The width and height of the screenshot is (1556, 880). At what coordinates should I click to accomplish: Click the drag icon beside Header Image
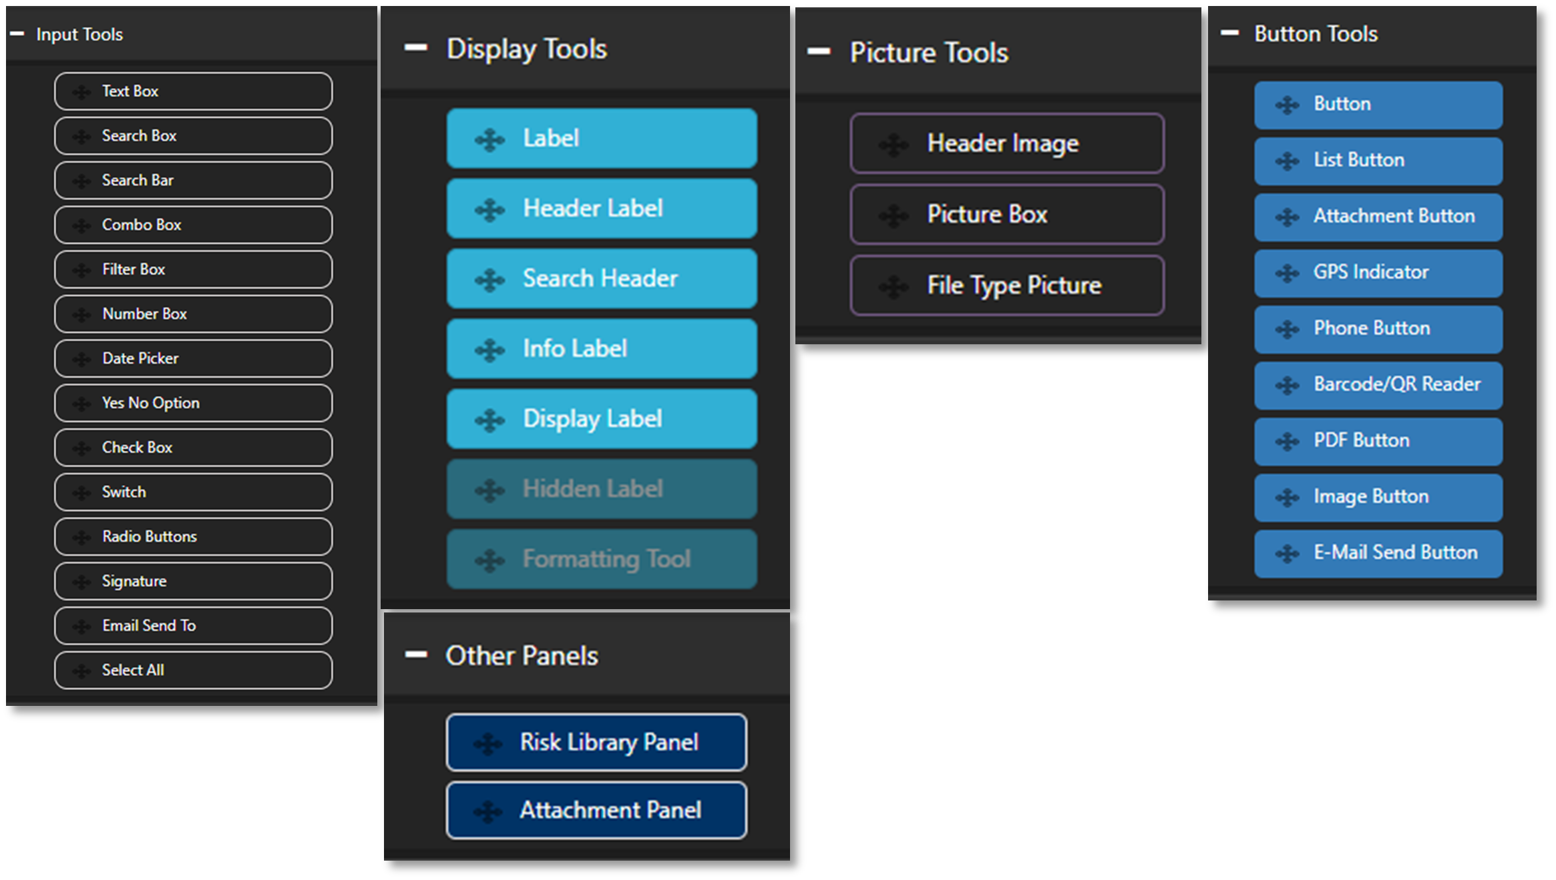893,144
